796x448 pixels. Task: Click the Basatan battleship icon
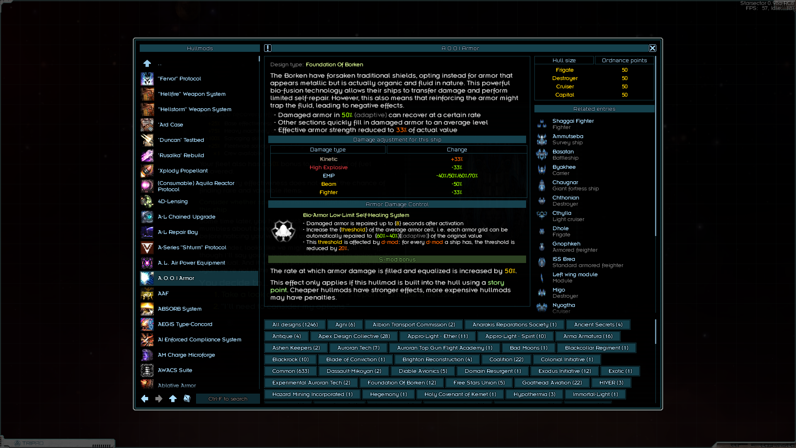tap(542, 155)
